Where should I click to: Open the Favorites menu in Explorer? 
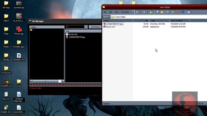(125, 12)
